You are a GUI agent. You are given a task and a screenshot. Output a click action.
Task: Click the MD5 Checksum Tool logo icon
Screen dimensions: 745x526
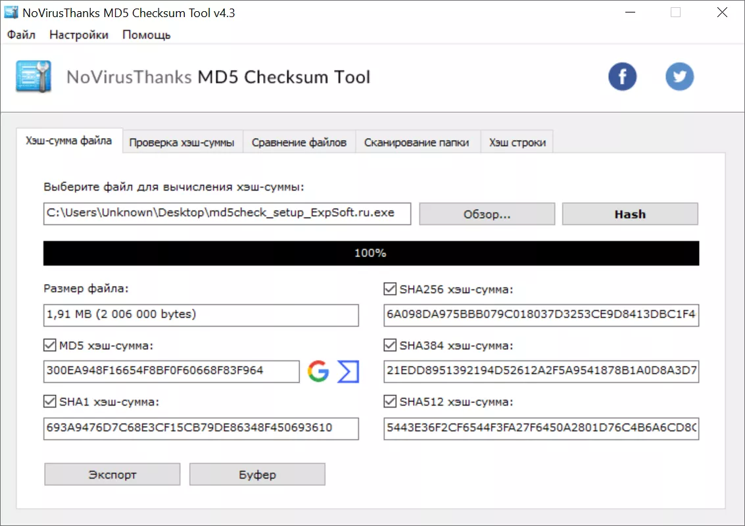pos(34,76)
